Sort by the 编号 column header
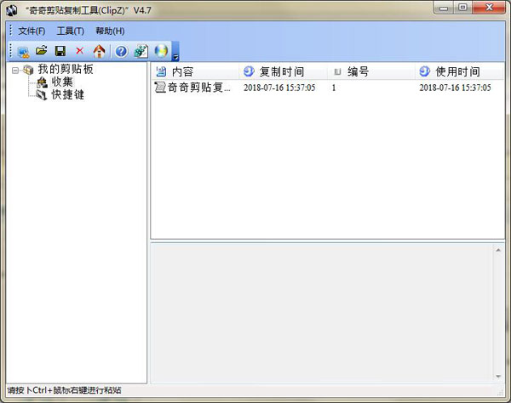This screenshot has height=403, width=511. click(x=371, y=71)
